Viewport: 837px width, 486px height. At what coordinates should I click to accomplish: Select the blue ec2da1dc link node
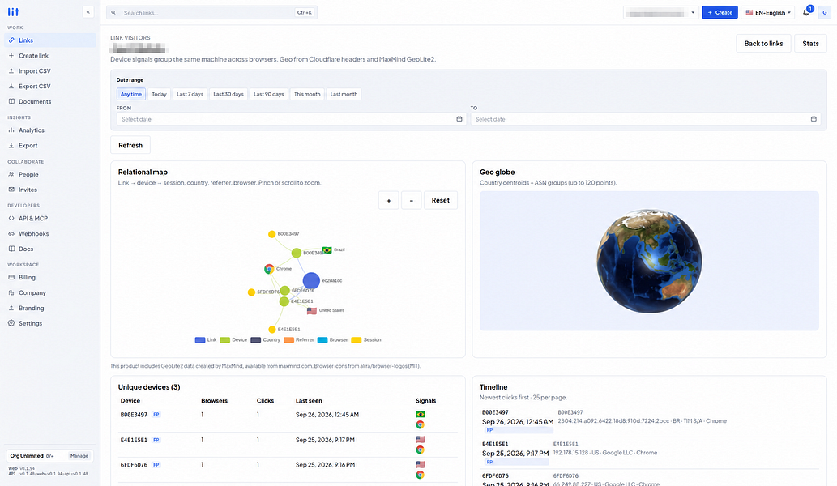point(311,280)
